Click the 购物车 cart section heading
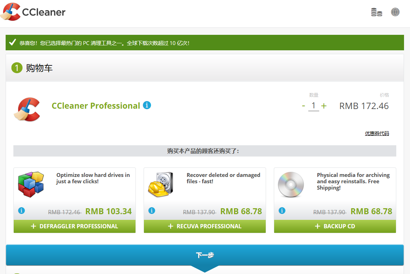Image resolution: width=410 pixels, height=274 pixels. point(39,68)
